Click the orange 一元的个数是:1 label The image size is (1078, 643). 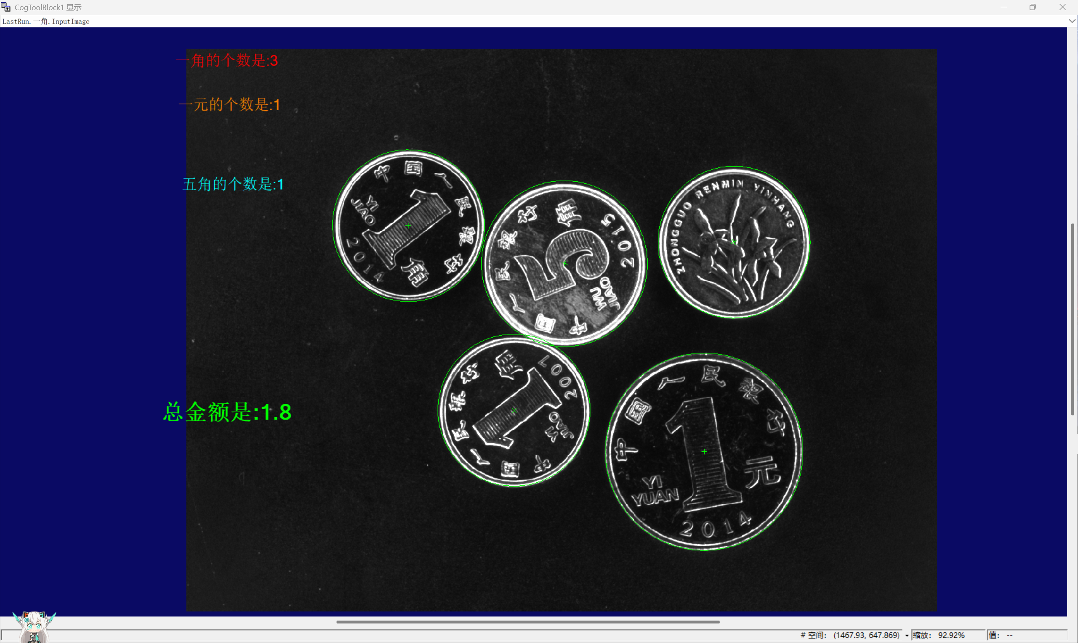coord(230,104)
